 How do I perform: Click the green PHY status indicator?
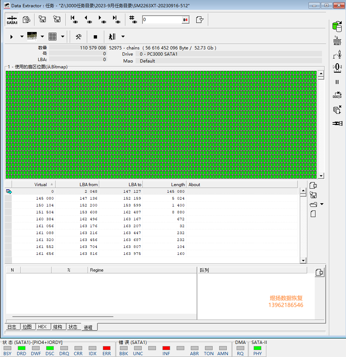click(x=257, y=348)
